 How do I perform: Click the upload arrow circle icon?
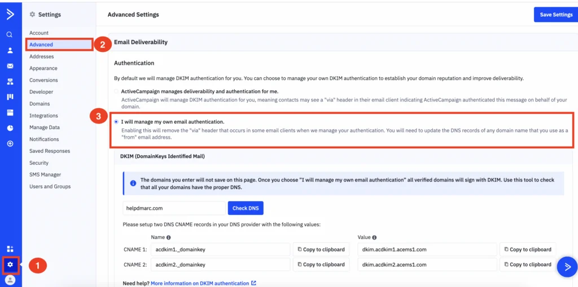point(10,144)
